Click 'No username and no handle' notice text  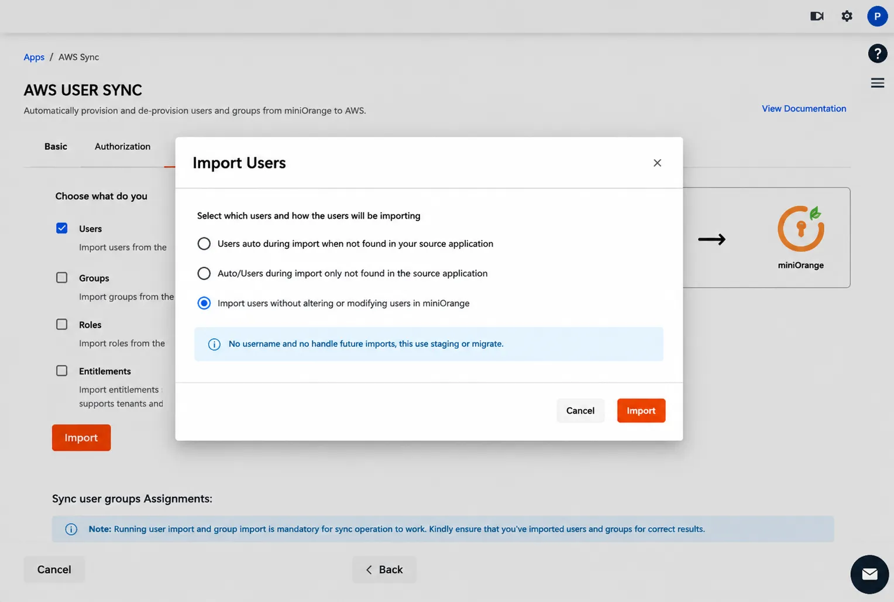pos(366,344)
